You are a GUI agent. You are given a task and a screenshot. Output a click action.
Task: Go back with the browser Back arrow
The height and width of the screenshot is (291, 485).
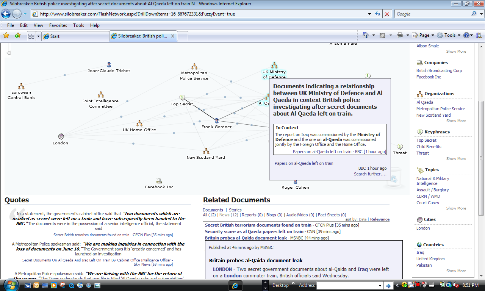6,14
